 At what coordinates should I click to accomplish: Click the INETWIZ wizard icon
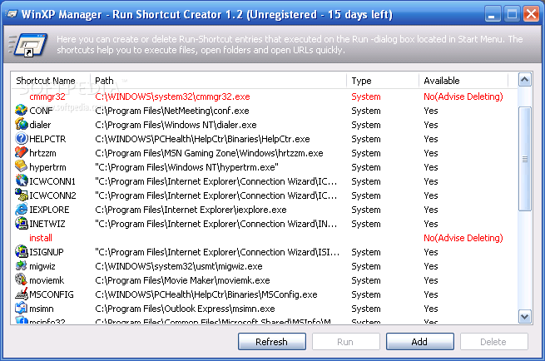click(21, 224)
